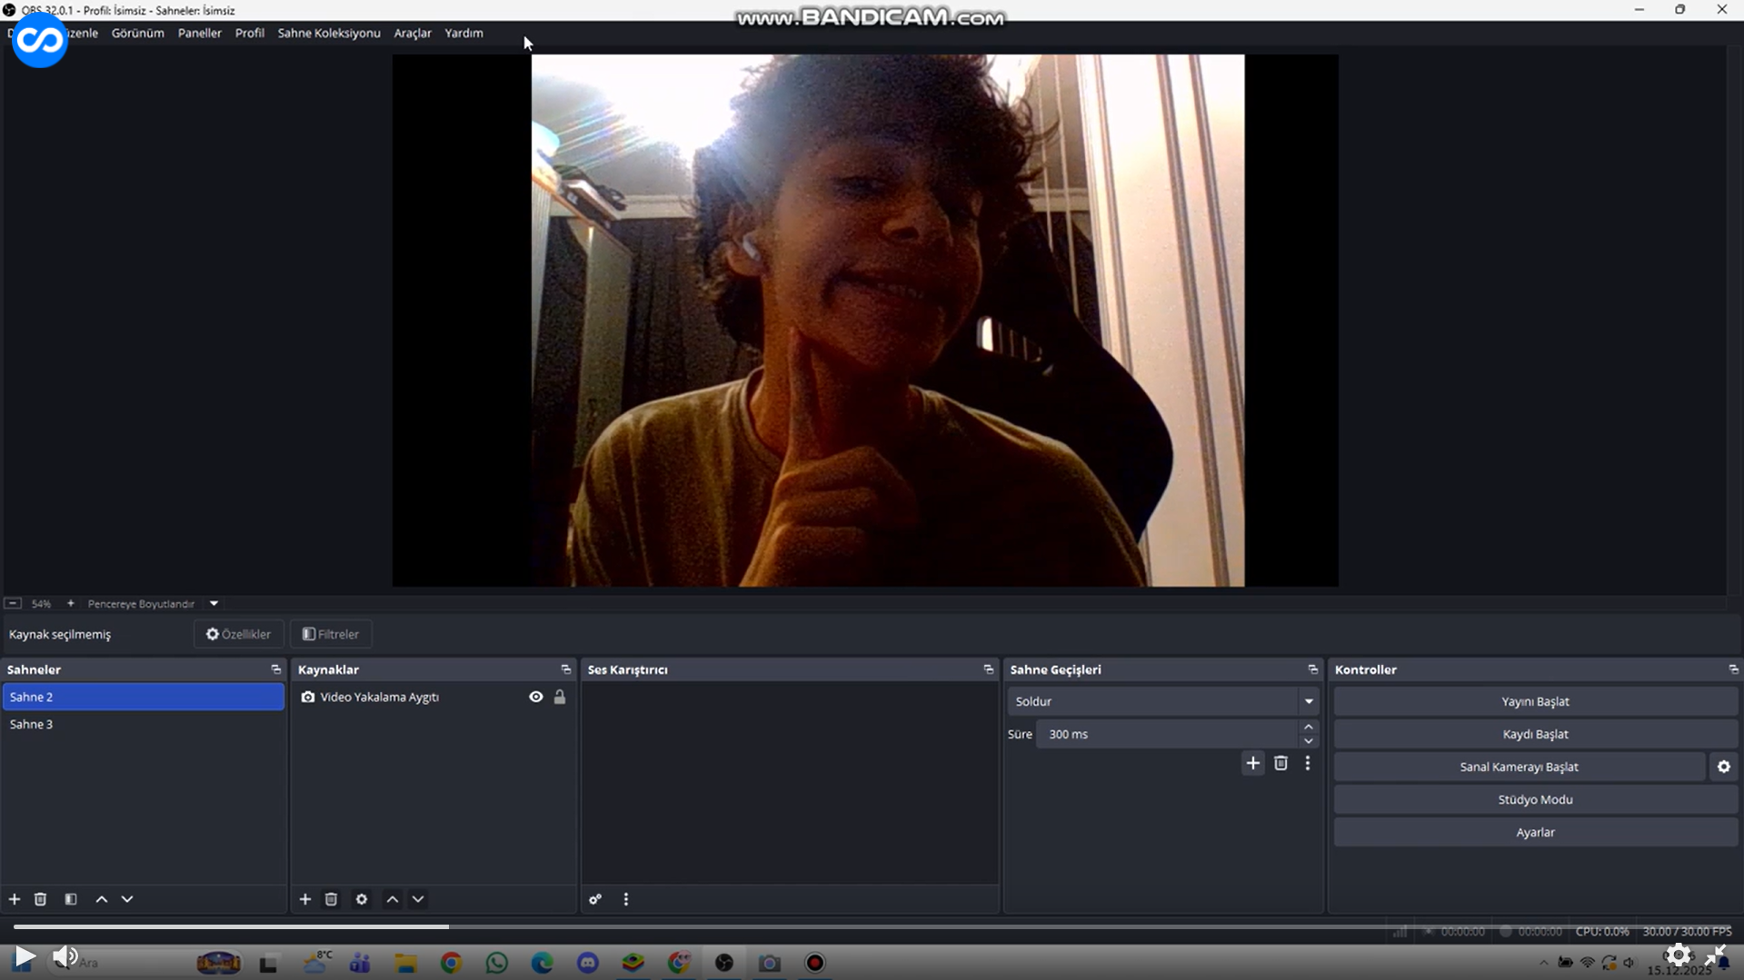Image resolution: width=1744 pixels, height=980 pixels.
Task: Open the Pencereye Boyutlandır zoom dropdown
Action: [214, 604]
